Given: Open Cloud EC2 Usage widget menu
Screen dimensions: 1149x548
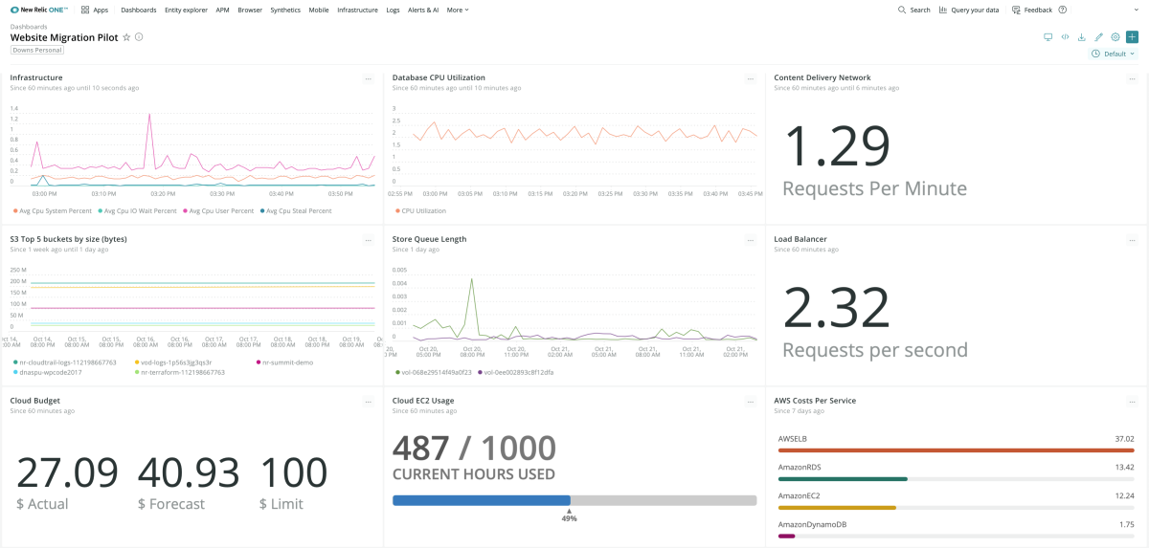Looking at the screenshot, I should (x=751, y=401).
